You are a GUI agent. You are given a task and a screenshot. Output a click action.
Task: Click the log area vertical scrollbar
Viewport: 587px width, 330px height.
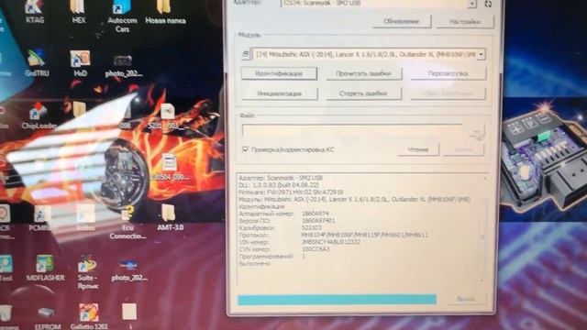pos(482,230)
